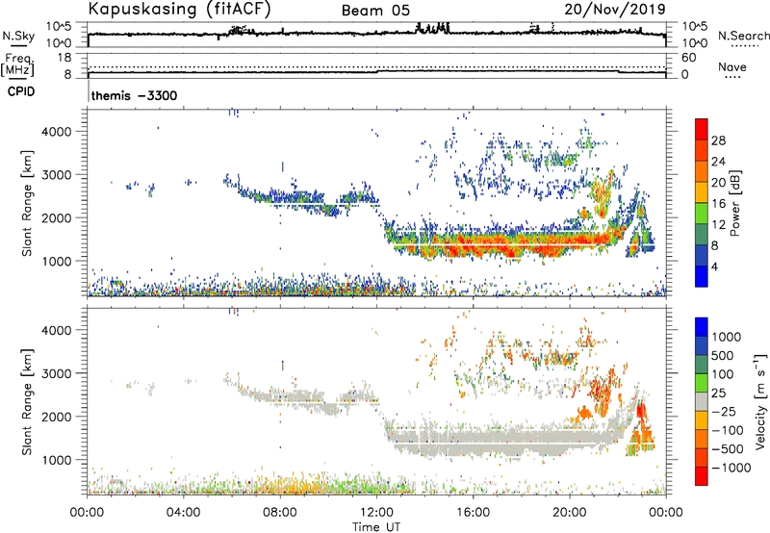This screenshot has height=533, width=770.
Task: Click the 'Slant Range [km]' label of velocity panel
Action: (27, 402)
